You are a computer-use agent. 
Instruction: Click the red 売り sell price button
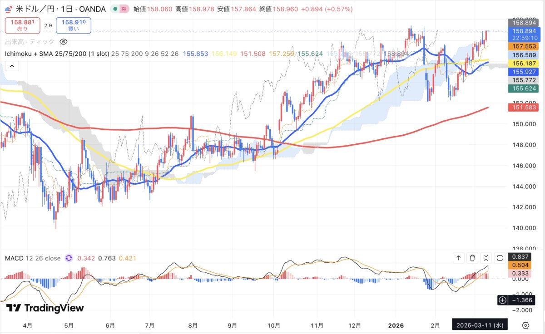[x=22, y=25]
